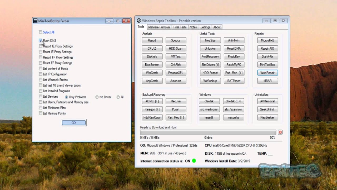This screenshot has width=337, height=190.
Task: Open the BATExpert tool
Action: click(x=234, y=81)
